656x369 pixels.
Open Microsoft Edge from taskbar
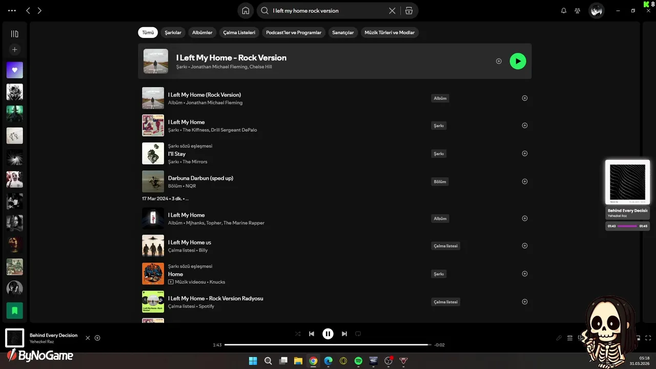328,361
